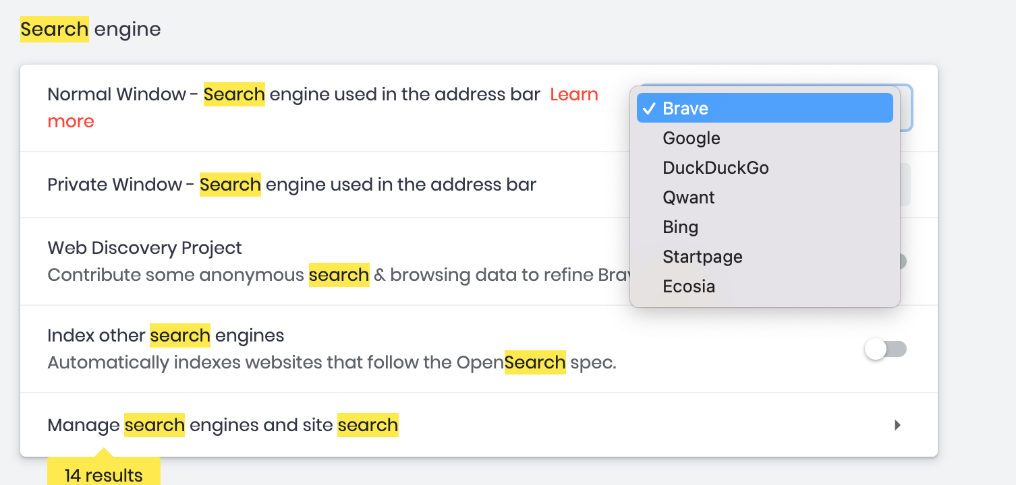Screen dimensions: 1016x485
Task: Select DuckDuckGo in the dropdown
Action: coord(716,167)
